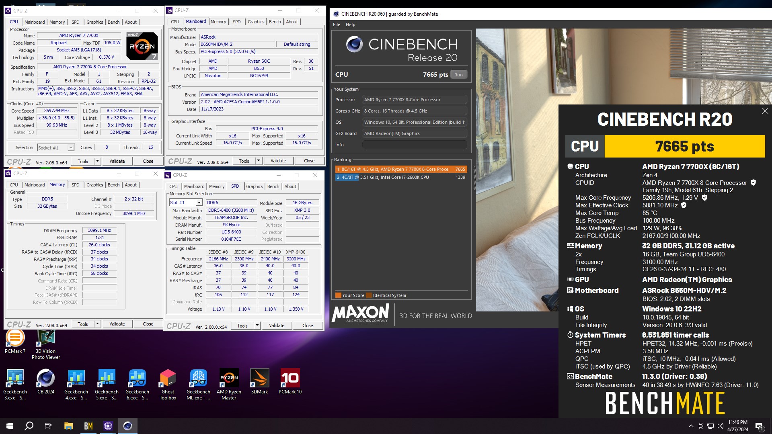Switch to BenchMate taskbar app

coord(88,426)
